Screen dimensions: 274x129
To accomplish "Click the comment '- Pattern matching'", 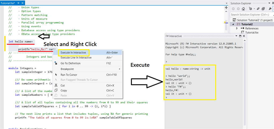I will pos(33,15).
